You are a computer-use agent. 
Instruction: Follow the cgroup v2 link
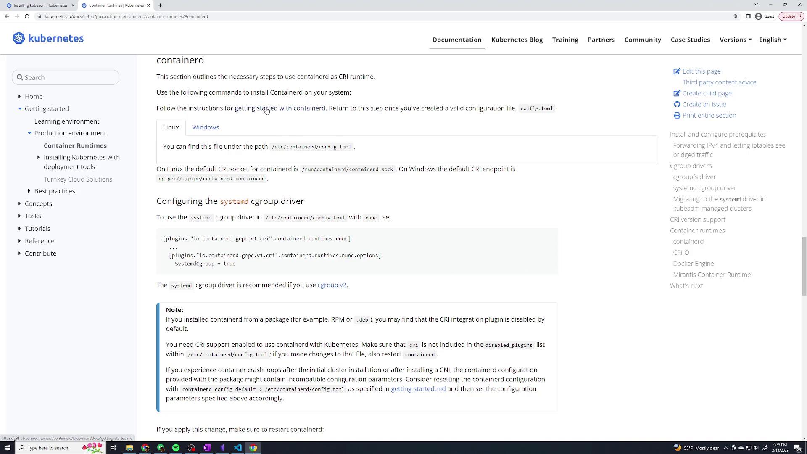click(x=332, y=285)
